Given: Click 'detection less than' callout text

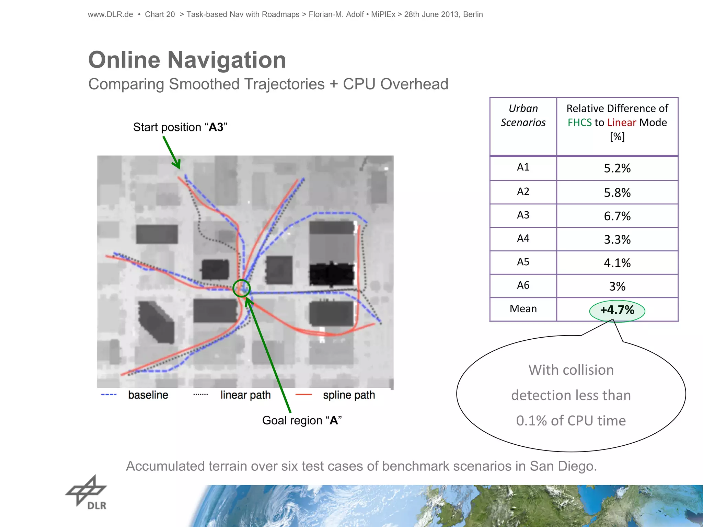Looking at the screenshot, I should [571, 395].
